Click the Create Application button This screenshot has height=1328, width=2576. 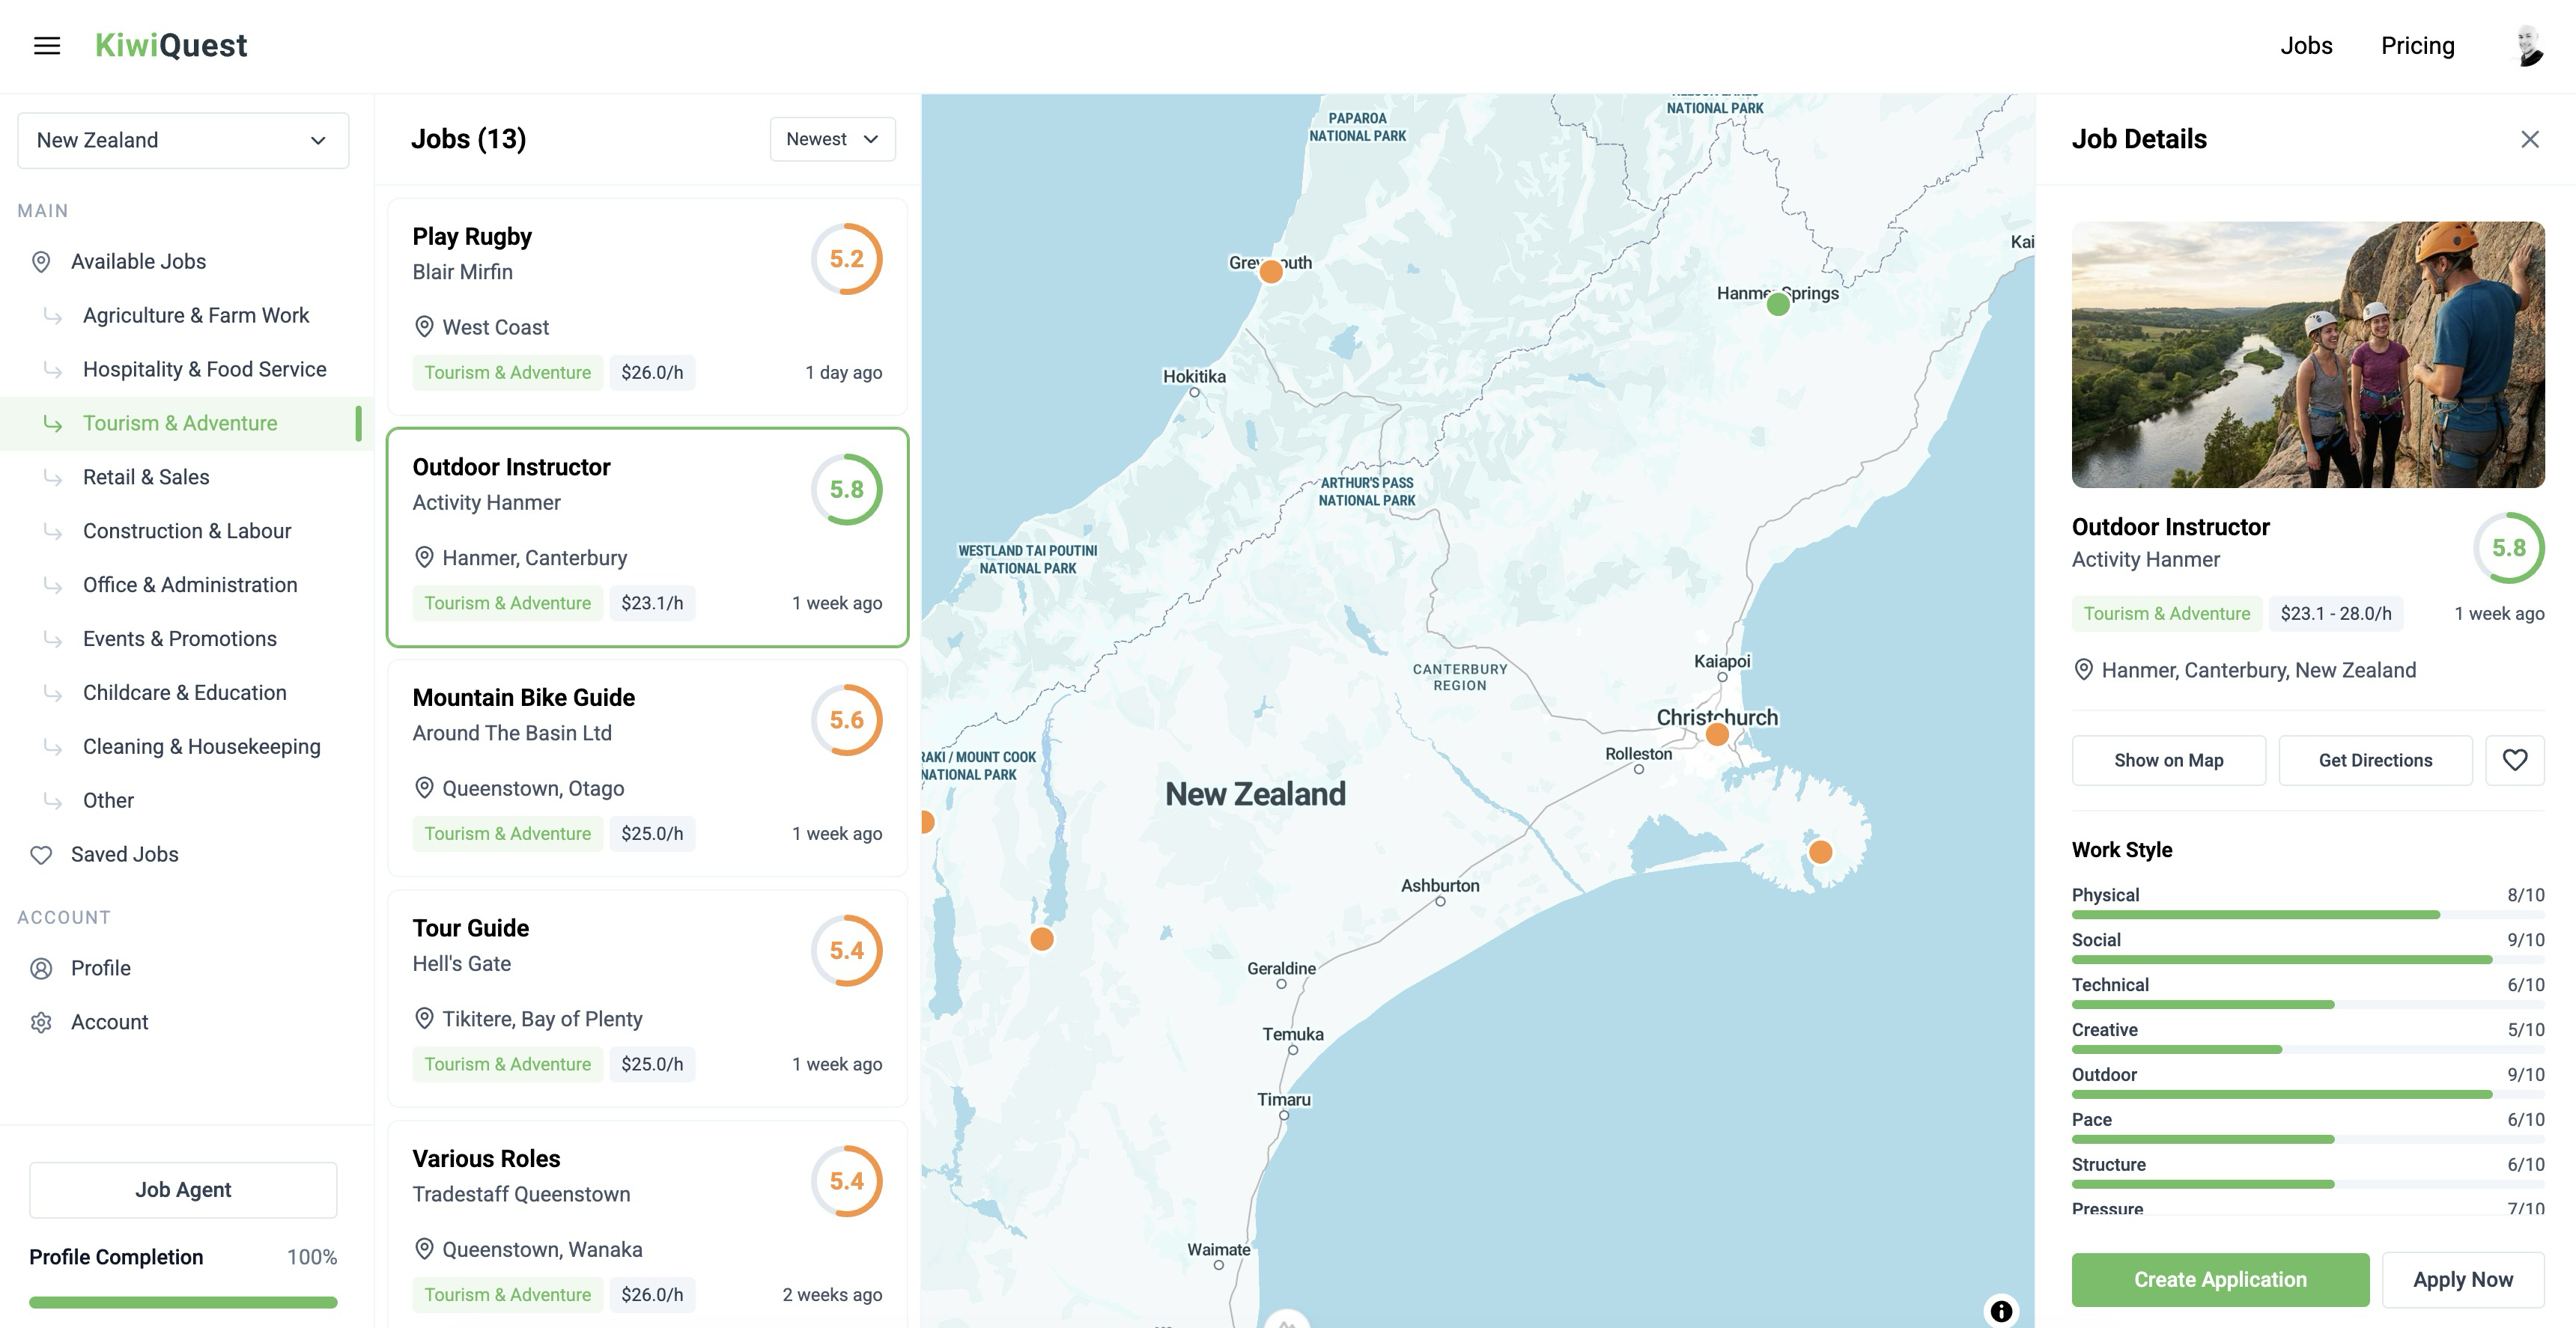[x=2220, y=1280]
